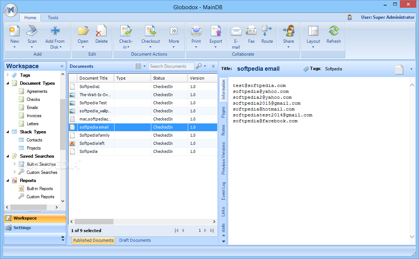Go to the first page of documents
Screen dimensions: 419x259
pos(176,230)
